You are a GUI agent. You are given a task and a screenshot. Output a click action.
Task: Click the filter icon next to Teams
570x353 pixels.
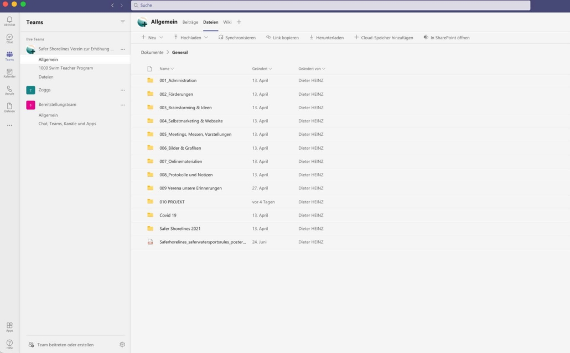pos(122,22)
